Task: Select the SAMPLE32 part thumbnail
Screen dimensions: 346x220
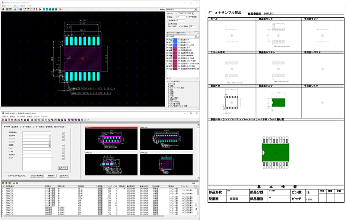Action: coord(167,139)
